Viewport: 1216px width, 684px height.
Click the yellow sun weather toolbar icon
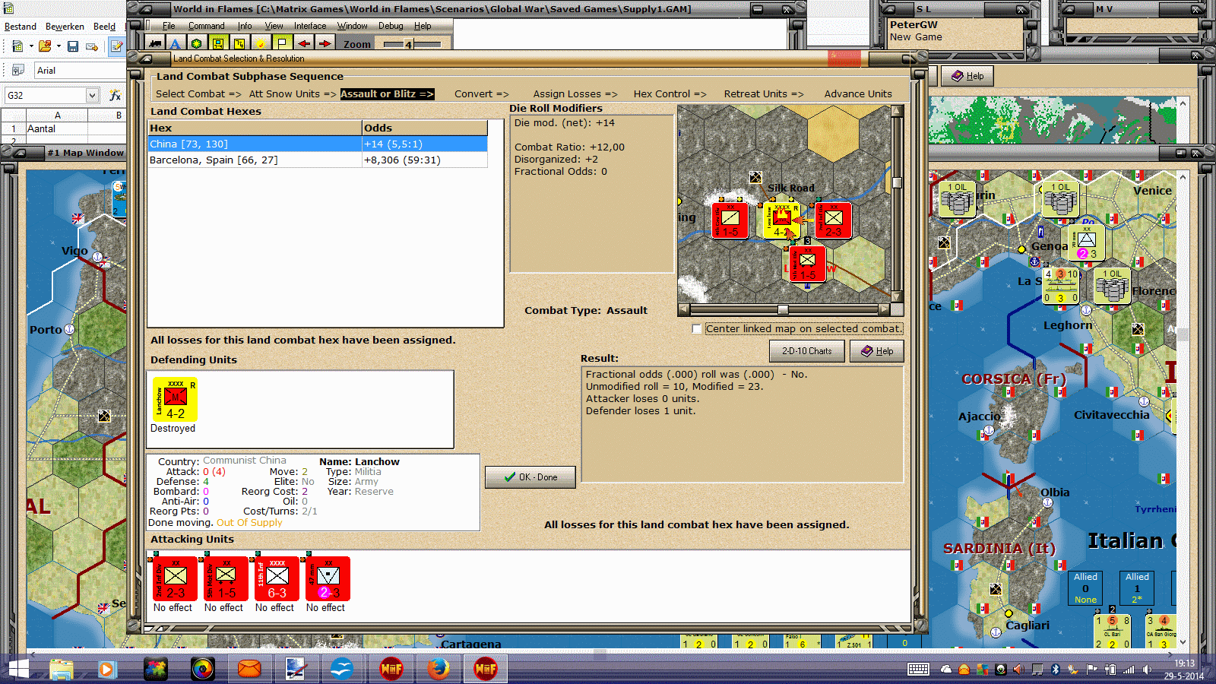[261, 44]
